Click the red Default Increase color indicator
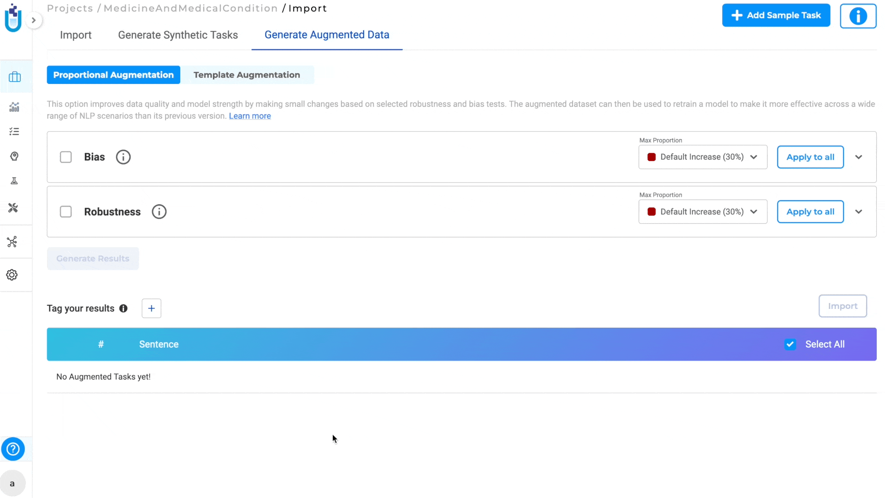Image resolution: width=885 pixels, height=498 pixels. pos(652,157)
